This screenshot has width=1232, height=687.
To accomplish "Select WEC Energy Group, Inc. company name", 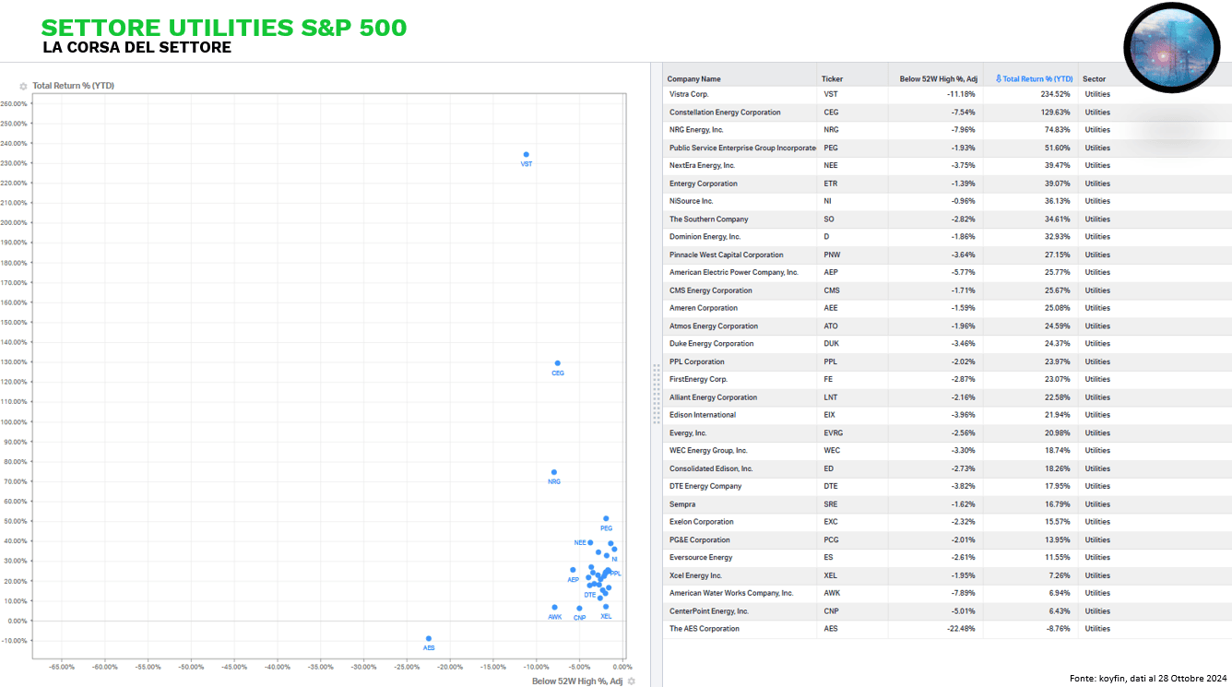I will click(x=708, y=451).
